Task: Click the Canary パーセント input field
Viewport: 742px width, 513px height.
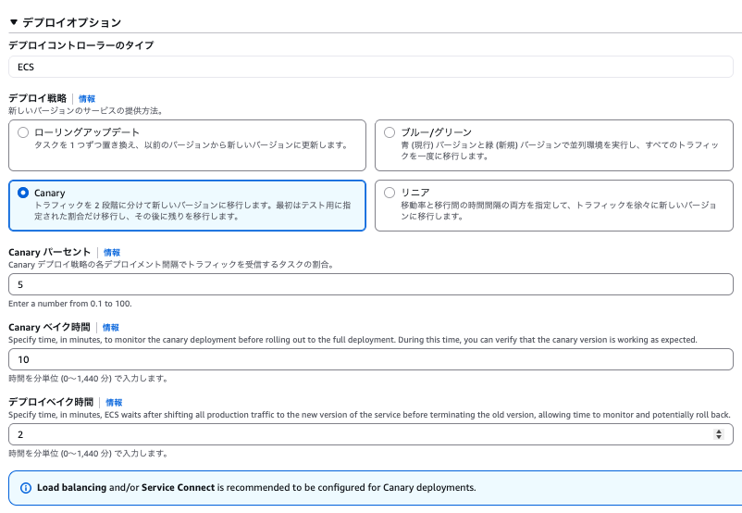Action: click(x=370, y=284)
